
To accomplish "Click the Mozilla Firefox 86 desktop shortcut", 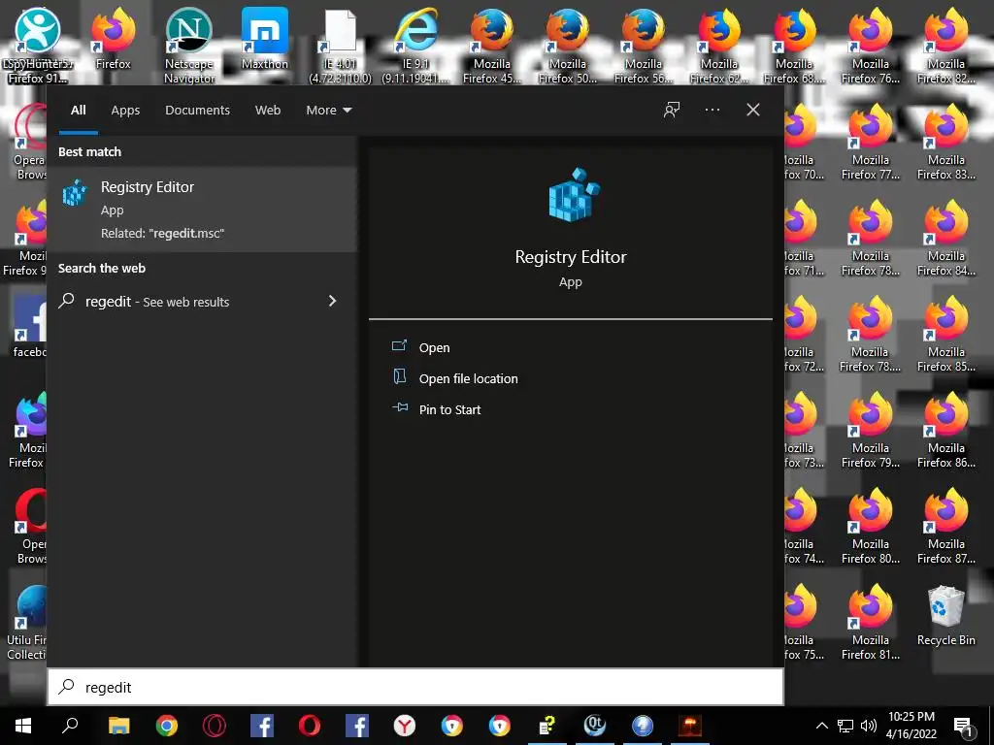I will tap(945, 430).
